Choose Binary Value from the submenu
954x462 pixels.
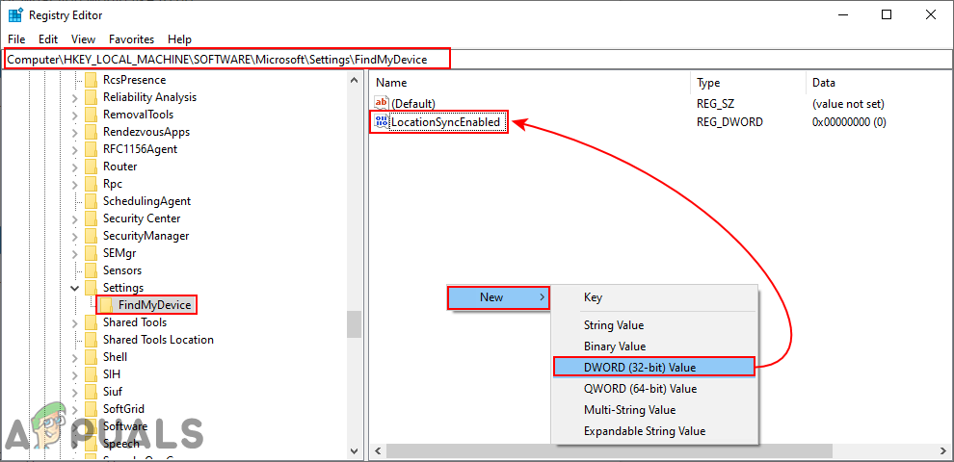coord(654,346)
